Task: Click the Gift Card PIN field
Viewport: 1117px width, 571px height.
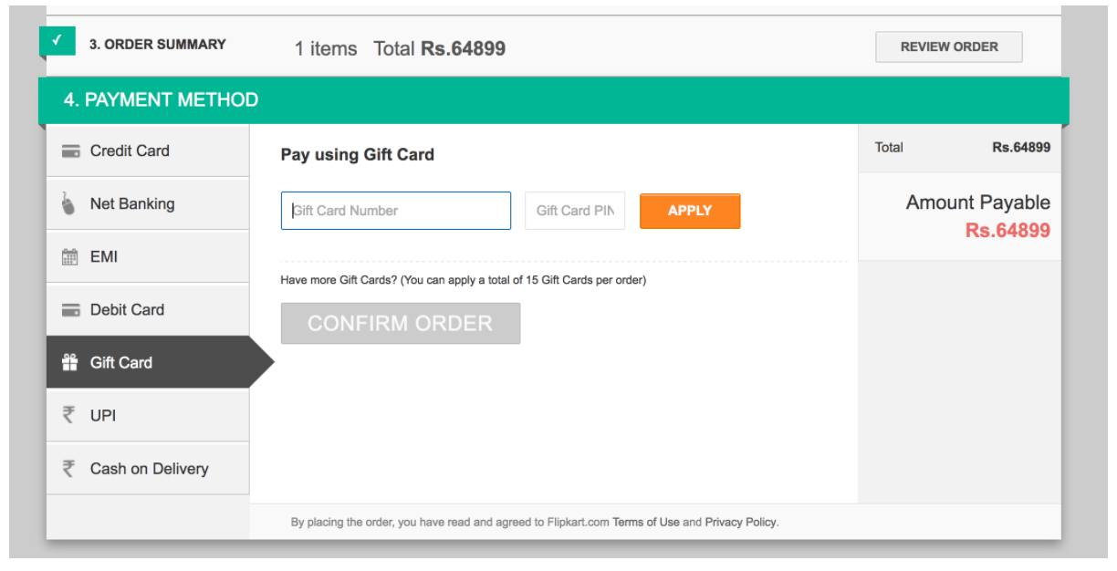Action: coord(574,211)
